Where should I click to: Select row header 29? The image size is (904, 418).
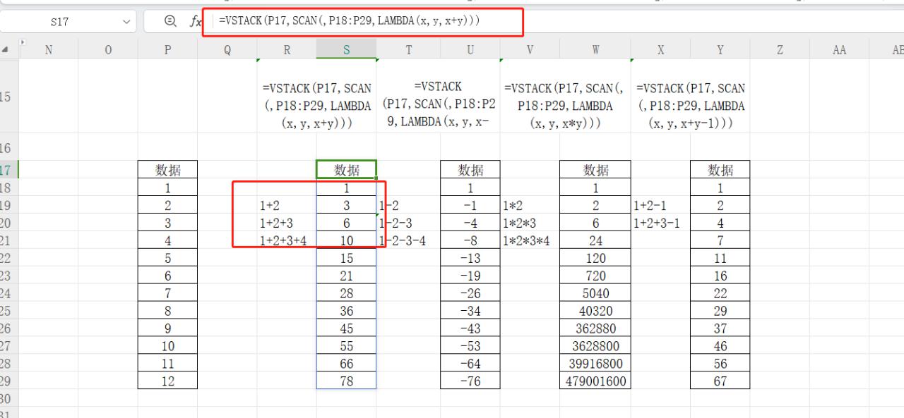(x=8, y=381)
